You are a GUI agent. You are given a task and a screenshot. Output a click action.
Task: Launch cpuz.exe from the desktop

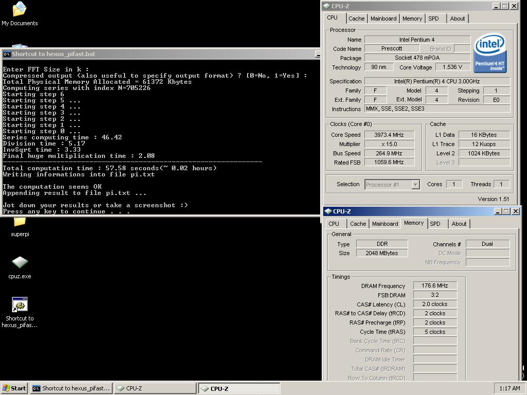tap(20, 267)
